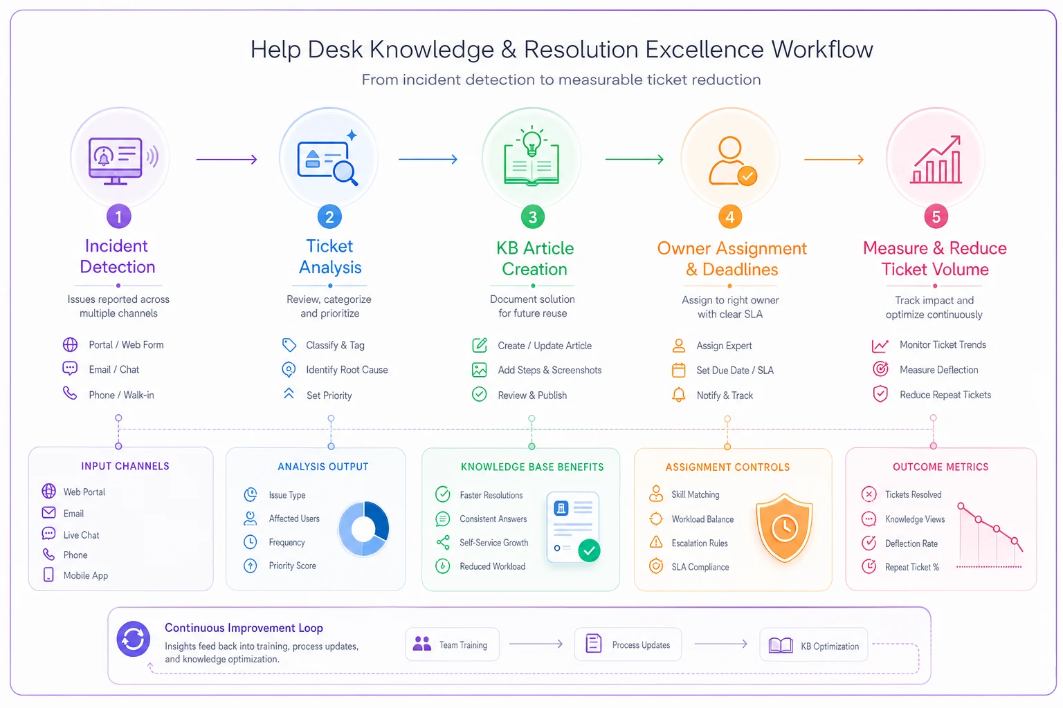Screen dimensions: 1063x708
Task: Click the Continuous Improvement Loop cycle icon
Action: 134,639
